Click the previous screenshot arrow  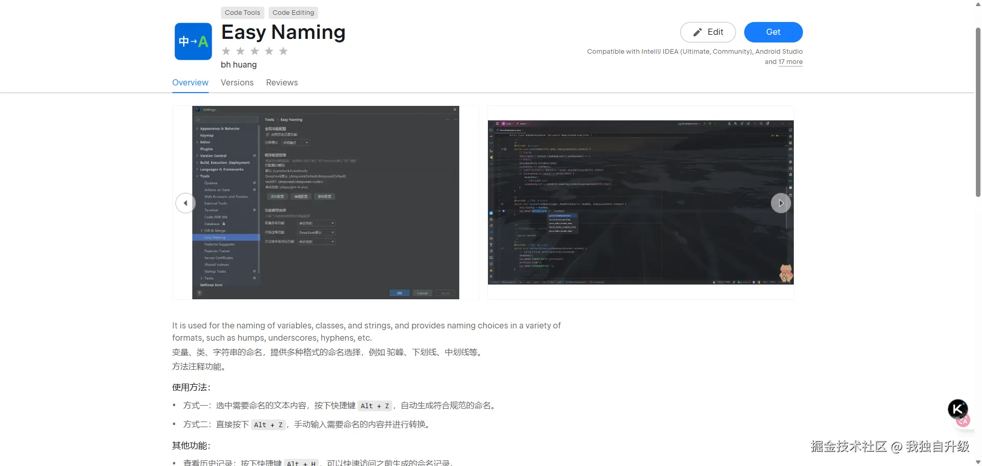tap(185, 203)
